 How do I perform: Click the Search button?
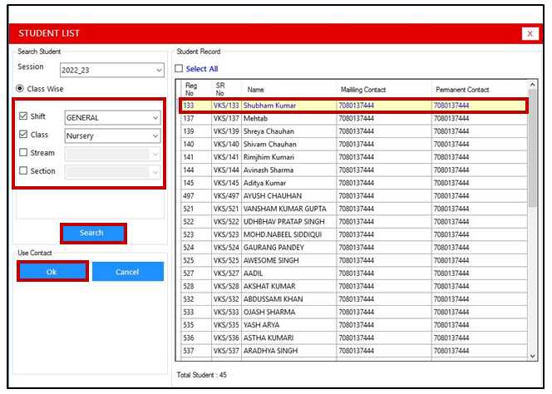[x=93, y=233]
